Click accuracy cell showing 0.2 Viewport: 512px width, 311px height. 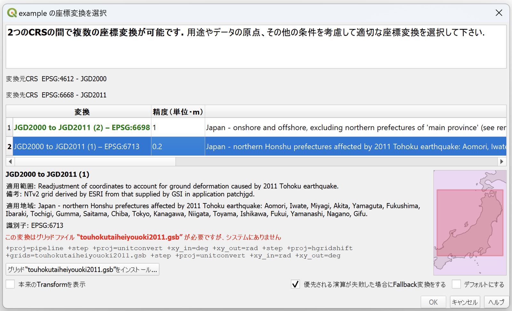click(178, 147)
